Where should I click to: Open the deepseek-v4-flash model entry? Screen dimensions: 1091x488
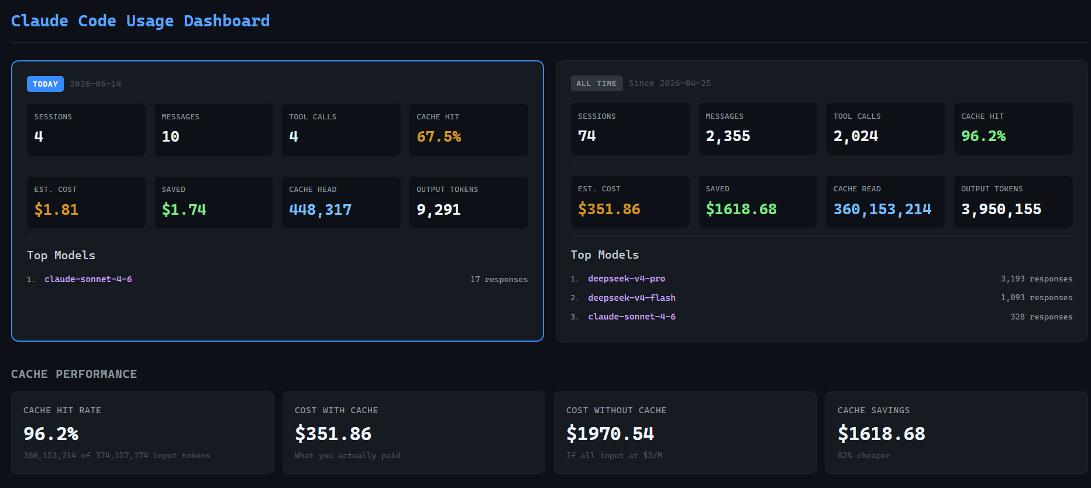(632, 298)
